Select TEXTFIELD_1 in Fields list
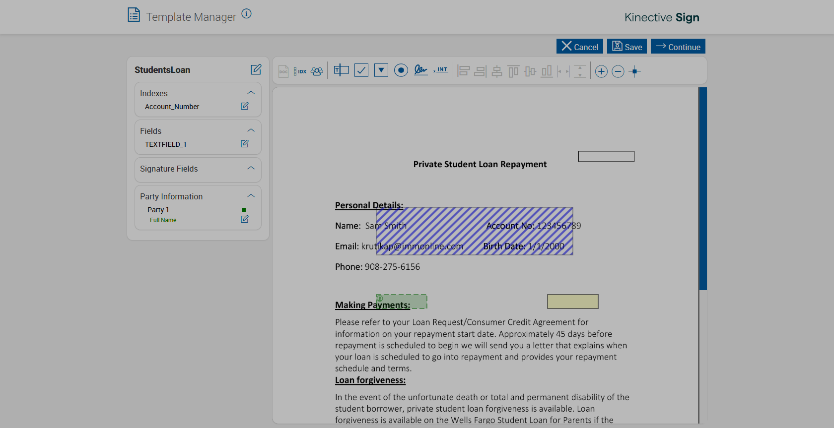The image size is (834, 428). point(166,144)
